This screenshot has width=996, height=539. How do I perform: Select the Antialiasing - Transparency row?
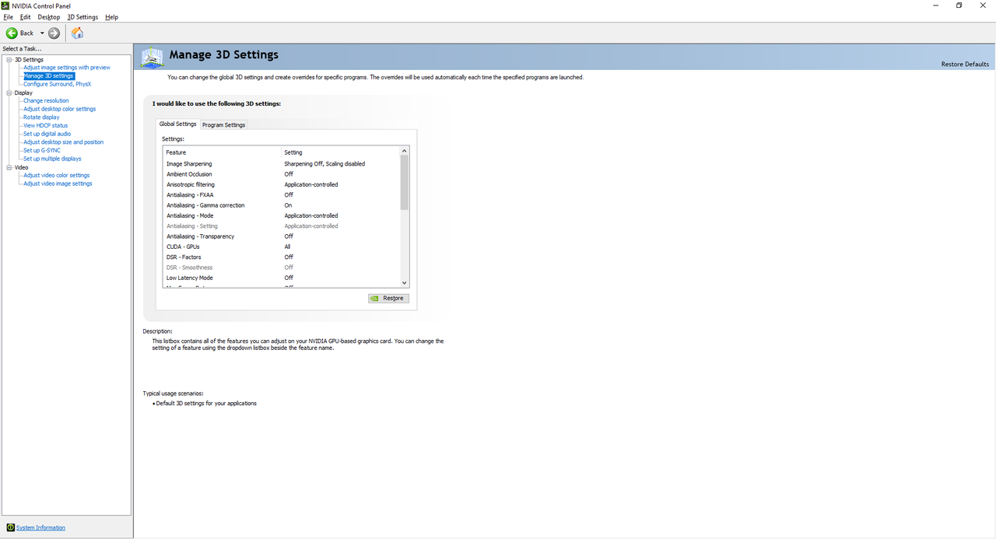coord(282,236)
